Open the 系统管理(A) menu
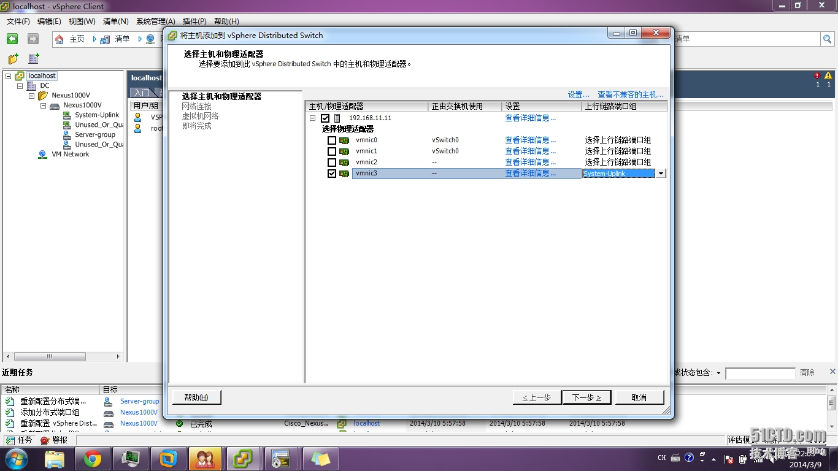Viewport: 838px width, 471px height. [155, 21]
